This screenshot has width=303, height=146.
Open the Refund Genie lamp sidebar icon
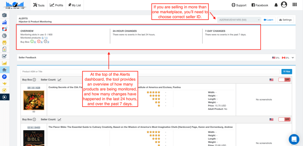click(4, 83)
